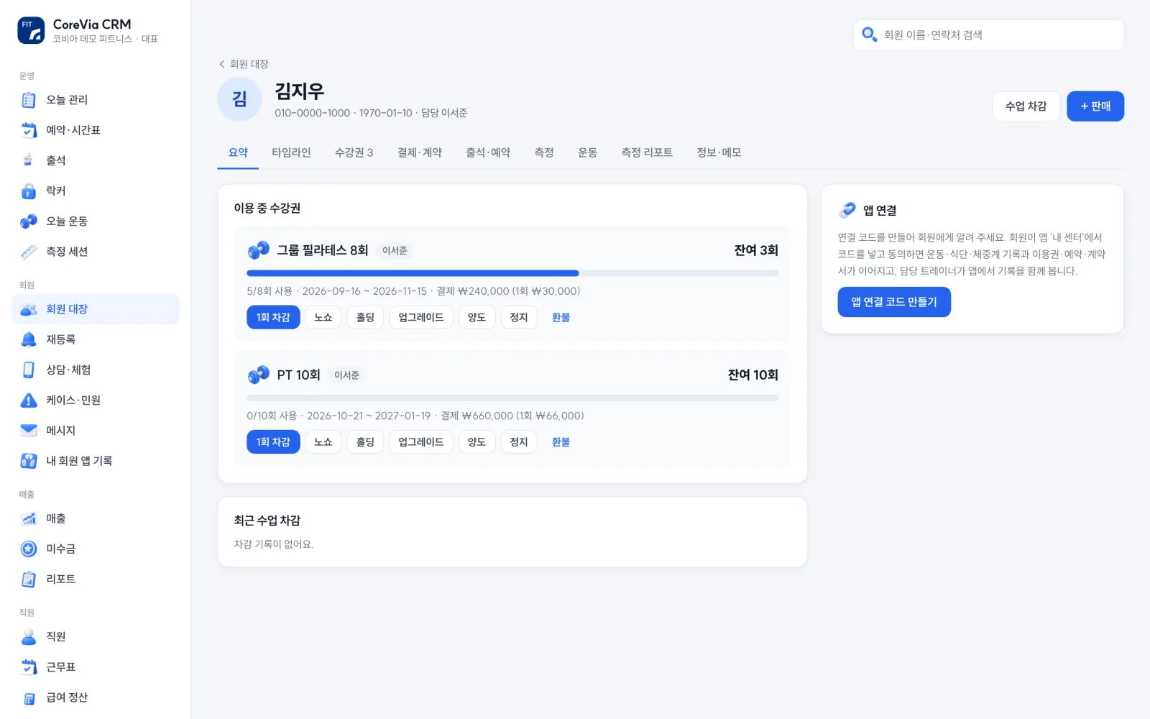
Task: Open the 출석·예약 tab
Action: tap(488, 152)
